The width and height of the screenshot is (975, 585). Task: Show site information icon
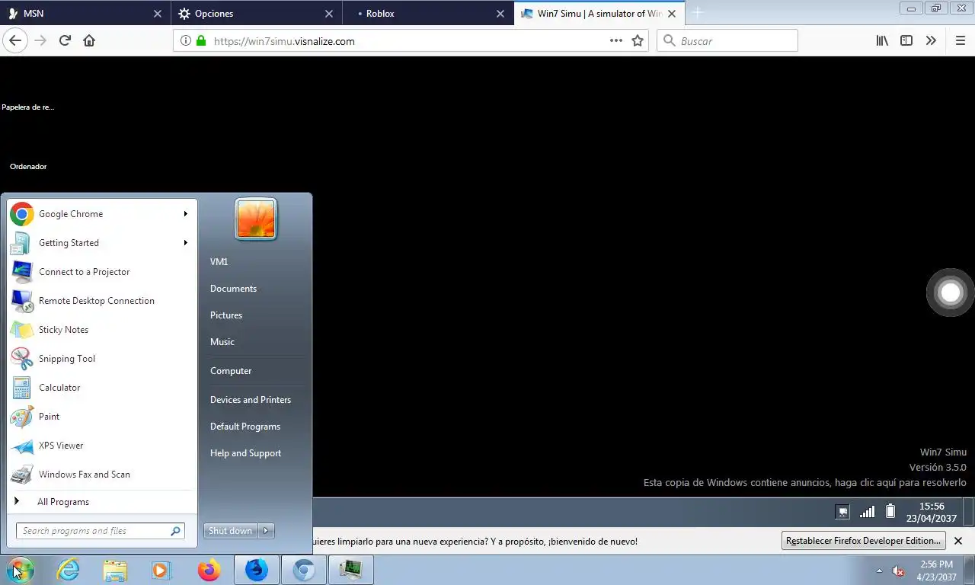point(185,41)
